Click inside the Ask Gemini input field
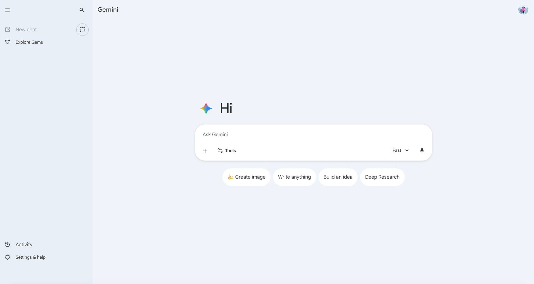The width and height of the screenshot is (534, 284). [x=294, y=134]
